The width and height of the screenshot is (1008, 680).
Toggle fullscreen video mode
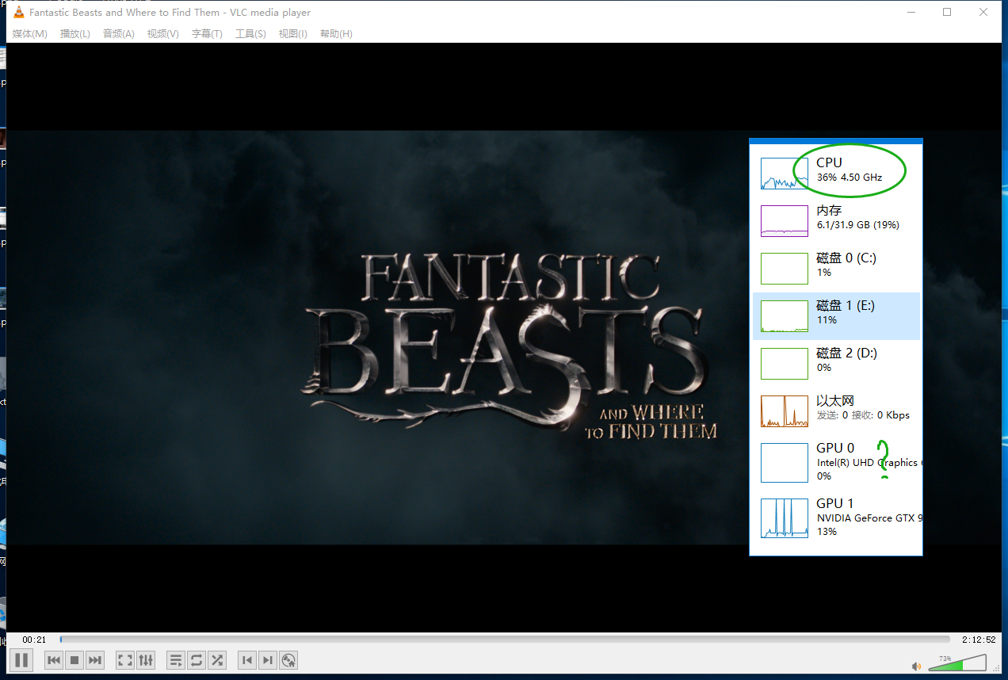(125, 659)
